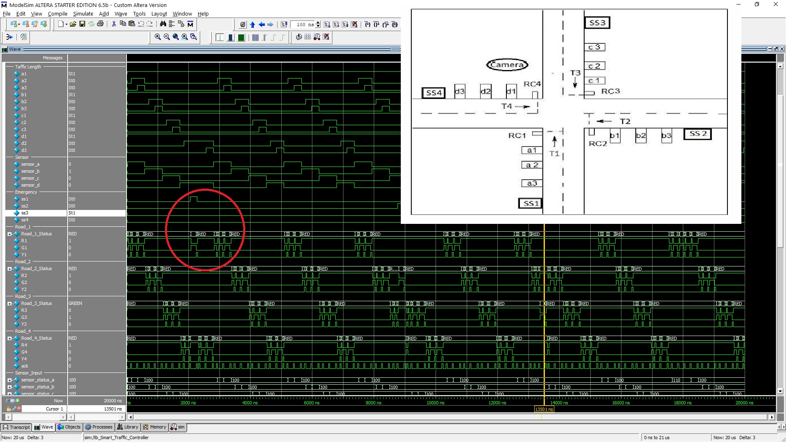This screenshot has width=786, height=442.
Task: Open the Layout menu
Action: [159, 14]
